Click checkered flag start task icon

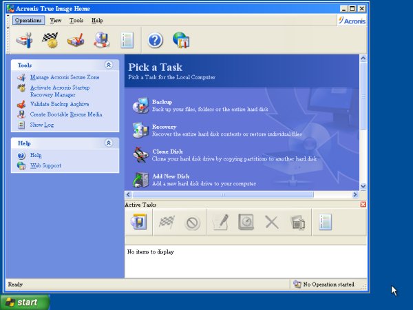click(167, 222)
